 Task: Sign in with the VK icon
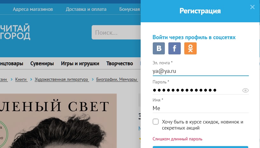tap(159, 48)
